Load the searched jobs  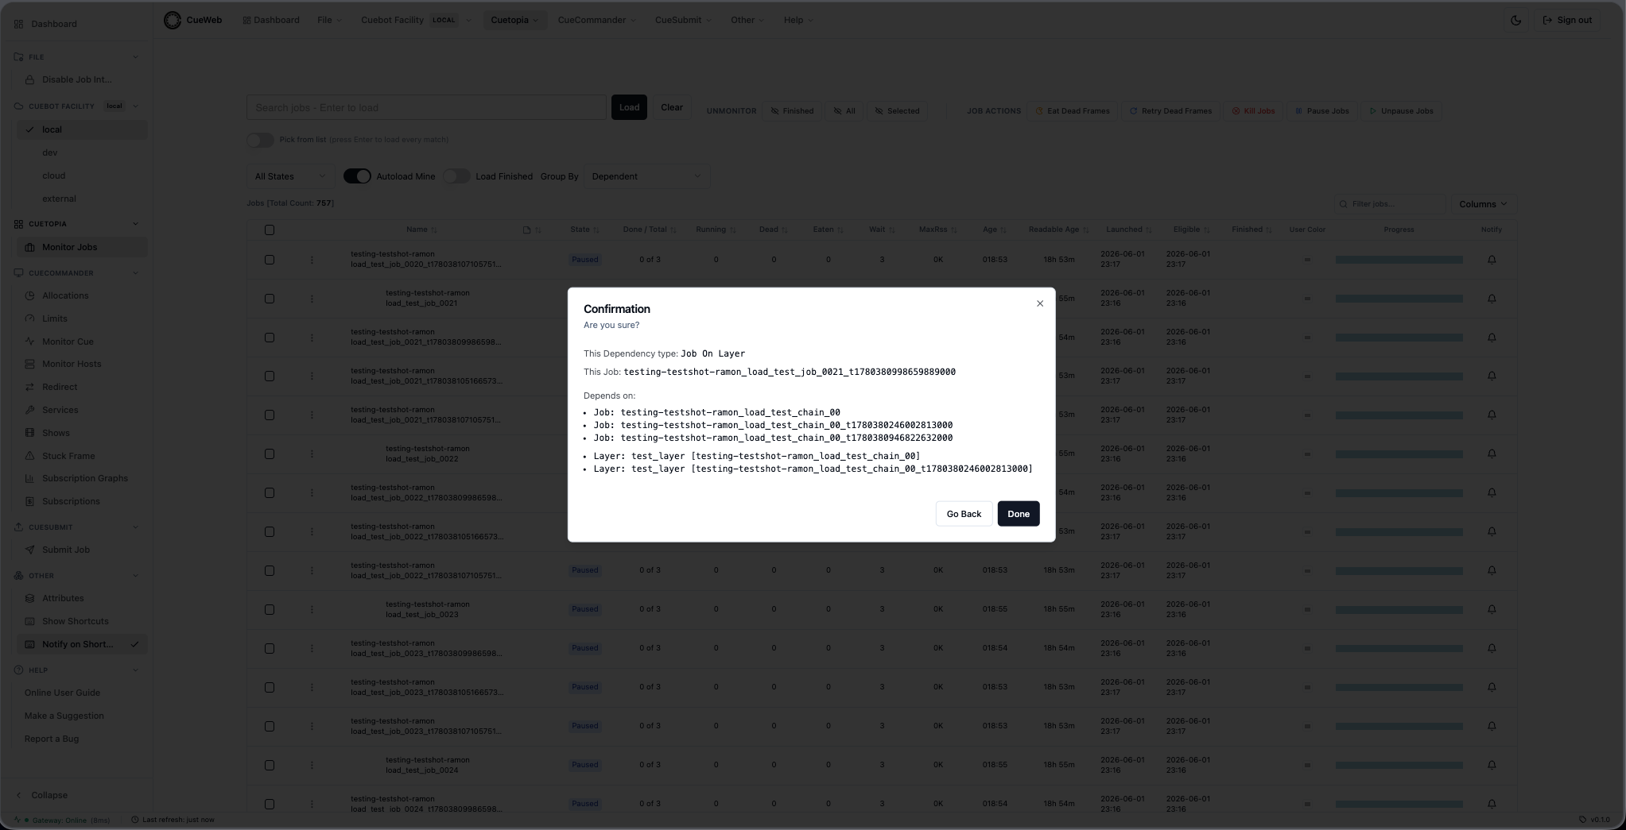(629, 107)
